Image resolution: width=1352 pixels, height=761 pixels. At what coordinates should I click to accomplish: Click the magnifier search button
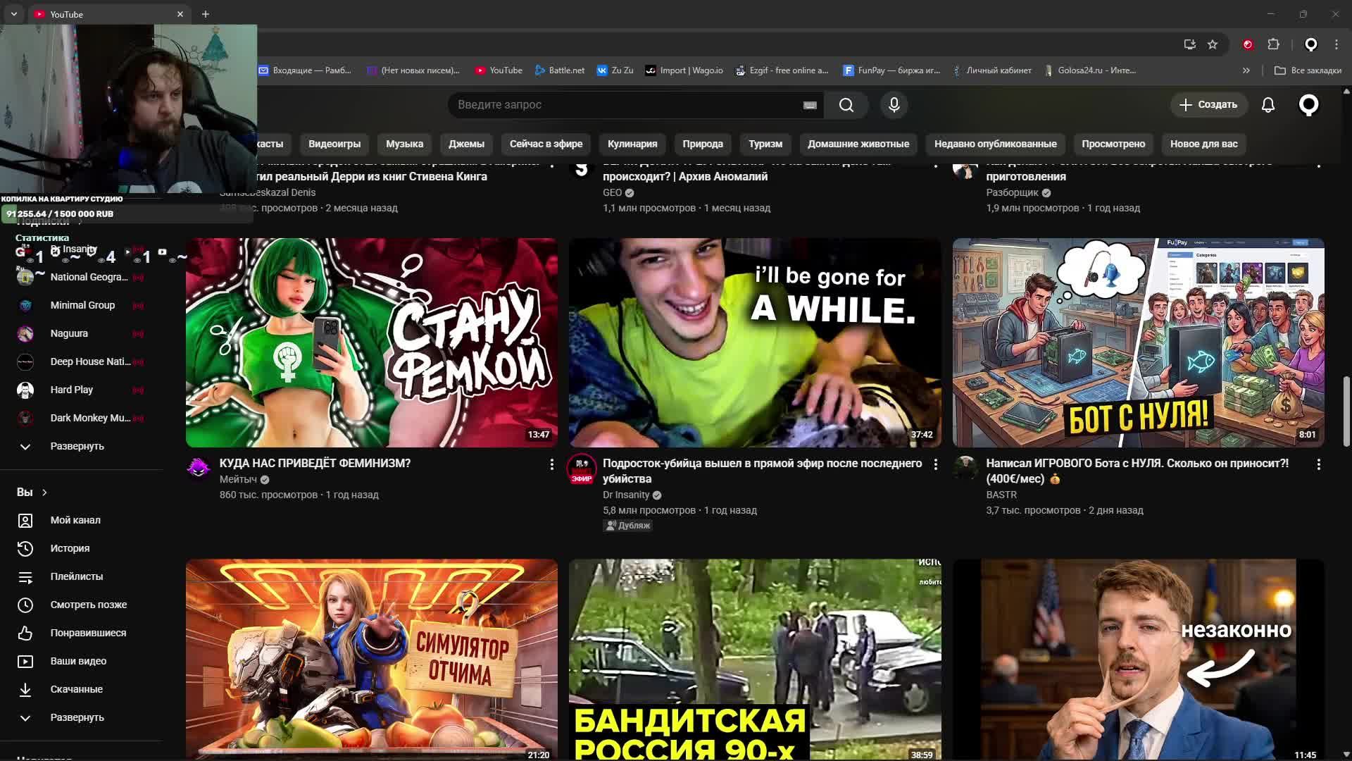pyautogui.click(x=846, y=105)
